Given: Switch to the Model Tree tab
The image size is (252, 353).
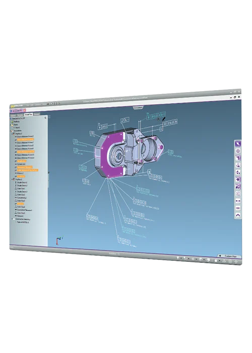Looking at the screenshot, I should 29,114.
